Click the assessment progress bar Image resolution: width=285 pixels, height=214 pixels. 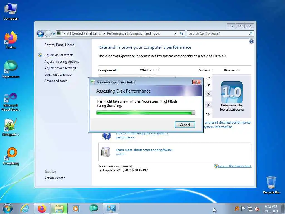pyautogui.click(x=146, y=113)
